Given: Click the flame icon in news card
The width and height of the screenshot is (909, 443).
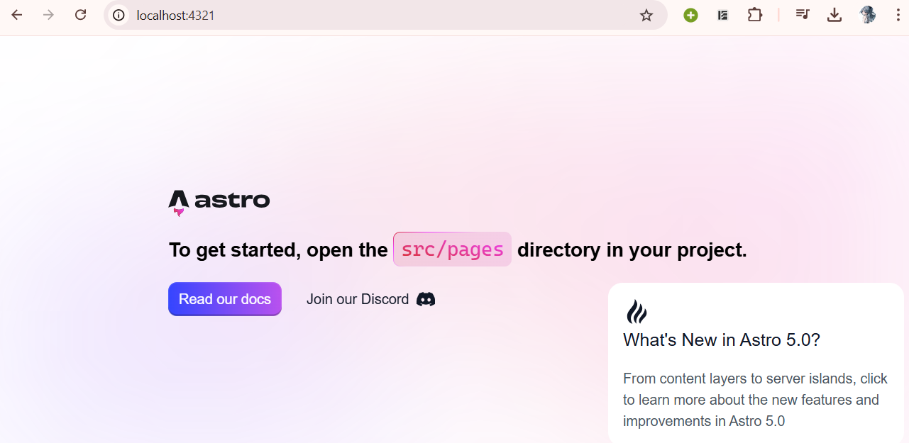Looking at the screenshot, I should point(637,312).
